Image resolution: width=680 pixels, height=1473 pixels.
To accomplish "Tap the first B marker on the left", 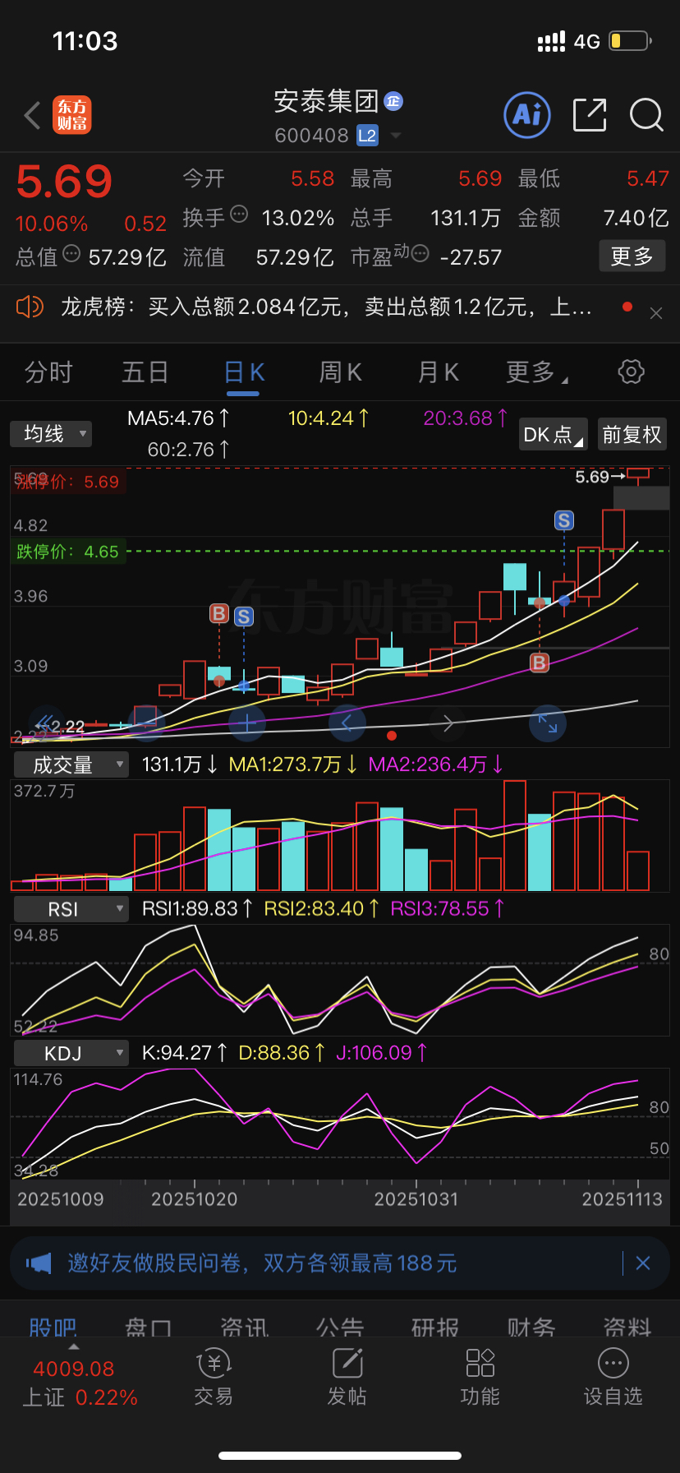I will [219, 613].
